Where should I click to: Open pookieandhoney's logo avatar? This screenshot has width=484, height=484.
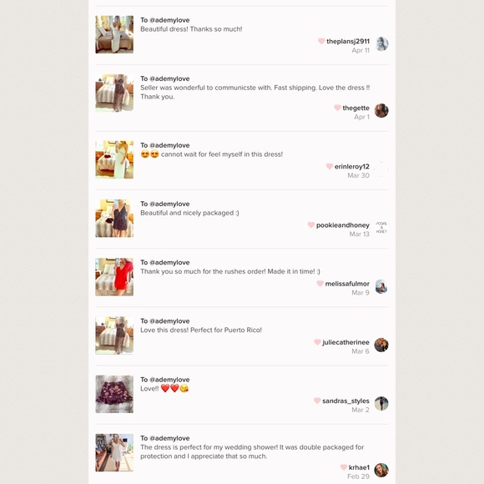[x=381, y=228]
